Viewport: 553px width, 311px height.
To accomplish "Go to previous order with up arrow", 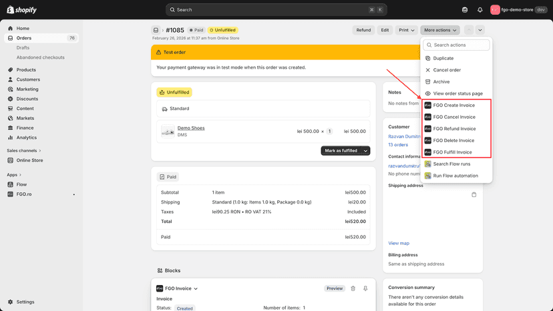I will click(469, 30).
